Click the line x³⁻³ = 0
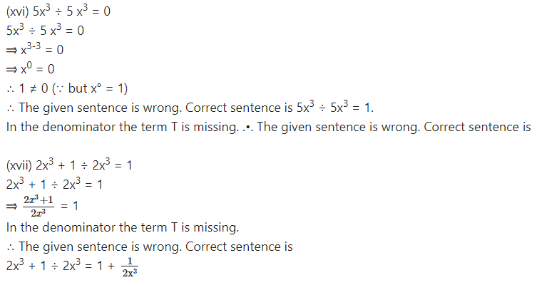Viewport: 537px width, 285px height. coord(35,49)
